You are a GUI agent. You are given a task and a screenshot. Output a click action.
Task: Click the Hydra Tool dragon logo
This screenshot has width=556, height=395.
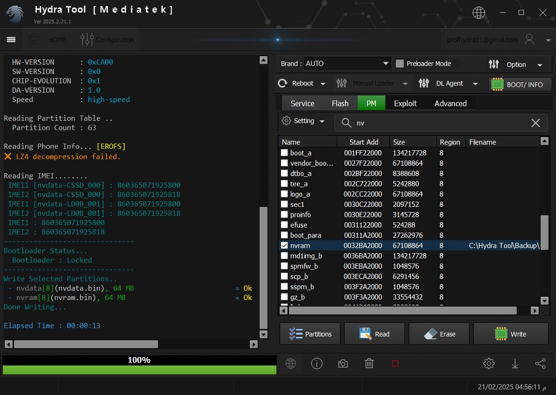pyautogui.click(x=15, y=14)
